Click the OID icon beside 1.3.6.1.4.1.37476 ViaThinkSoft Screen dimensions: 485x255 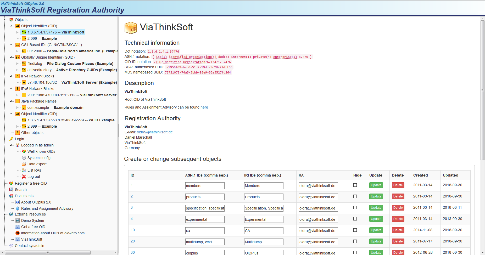[x=24, y=32]
